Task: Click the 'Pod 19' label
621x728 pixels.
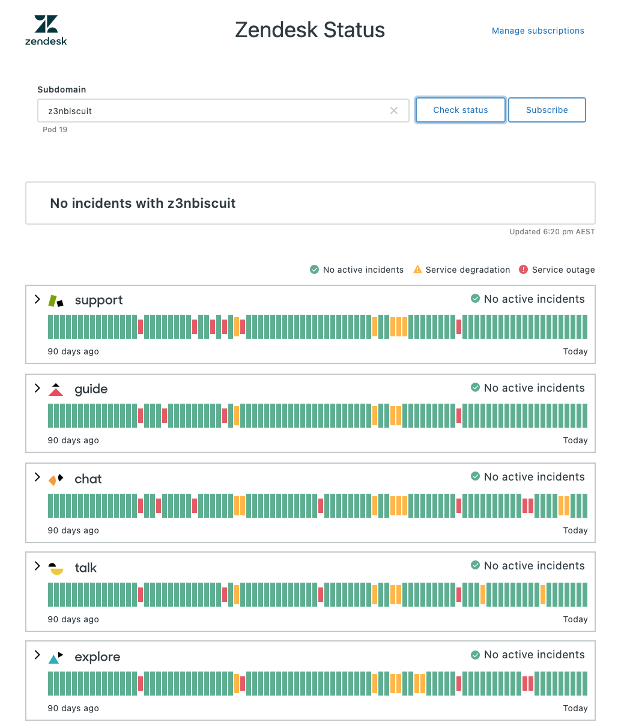Action: tap(55, 130)
